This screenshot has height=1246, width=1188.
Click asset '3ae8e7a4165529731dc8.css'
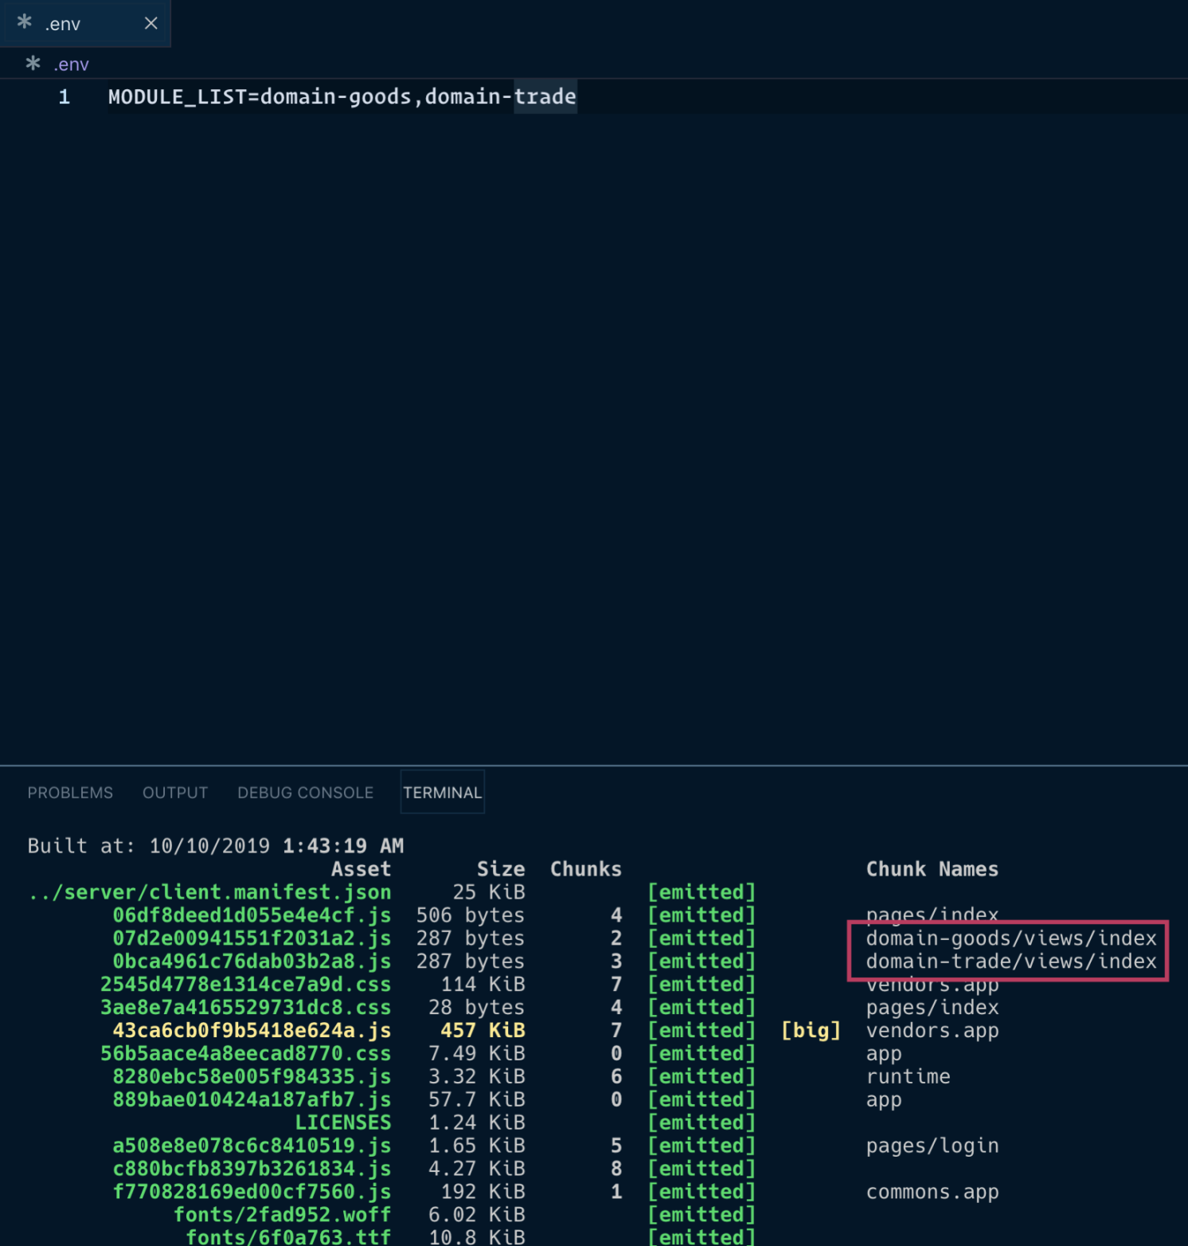pyautogui.click(x=246, y=1008)
